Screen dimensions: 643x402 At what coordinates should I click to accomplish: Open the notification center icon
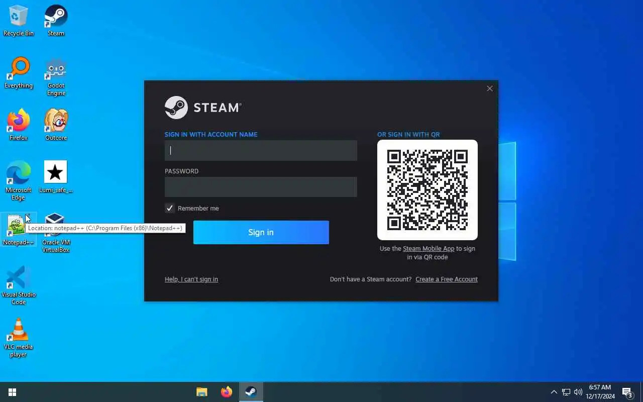627,392
